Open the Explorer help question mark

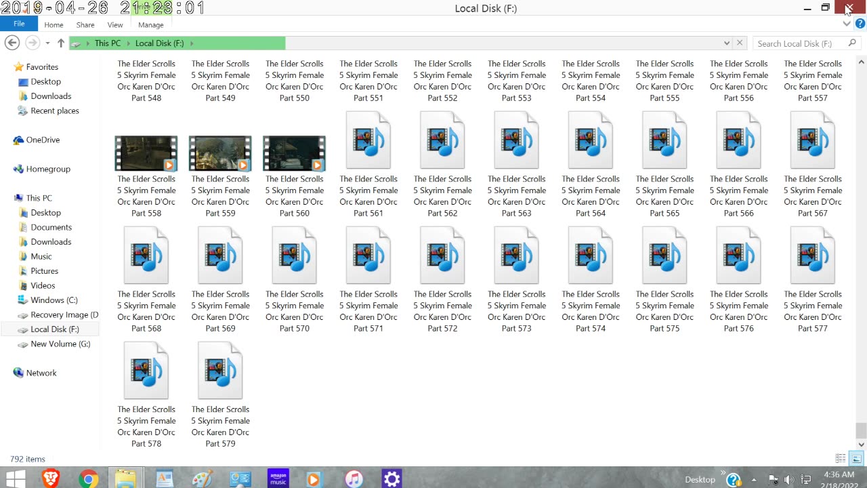pos(860,24)
